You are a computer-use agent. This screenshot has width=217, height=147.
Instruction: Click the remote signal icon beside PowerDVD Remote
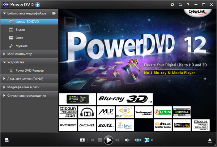pyautogui.click(x=11, y=70)
